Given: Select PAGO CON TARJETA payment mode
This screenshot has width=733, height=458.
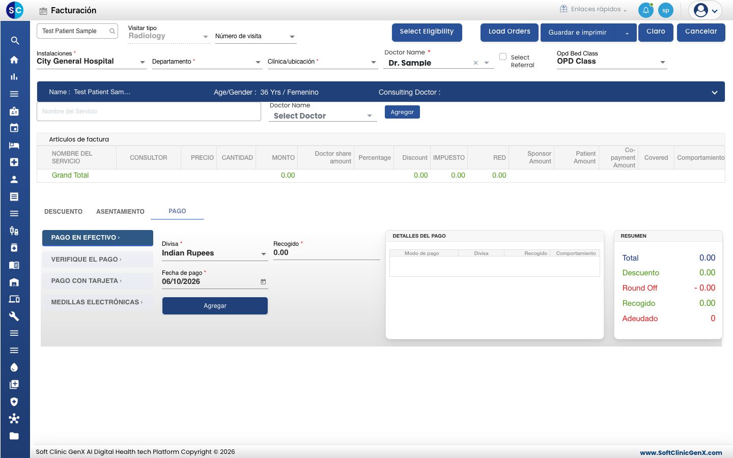Looking at the screenshot, I should [x=98, y=281].
